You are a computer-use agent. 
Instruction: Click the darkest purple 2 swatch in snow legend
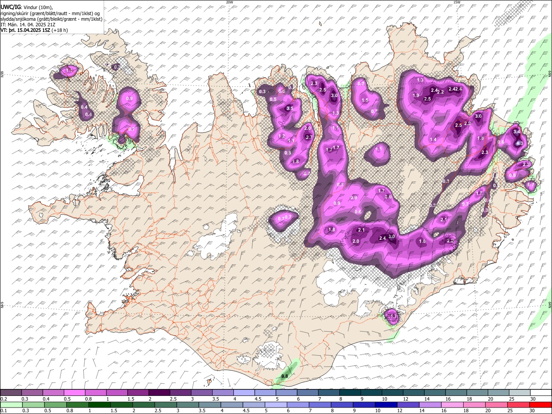click(x=159, y=393)
